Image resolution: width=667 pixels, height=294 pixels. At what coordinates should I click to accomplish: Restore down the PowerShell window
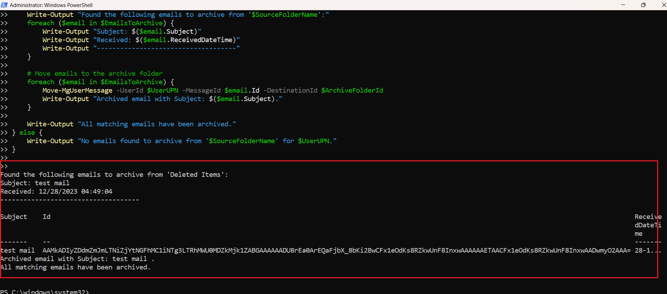pos(643,5)
